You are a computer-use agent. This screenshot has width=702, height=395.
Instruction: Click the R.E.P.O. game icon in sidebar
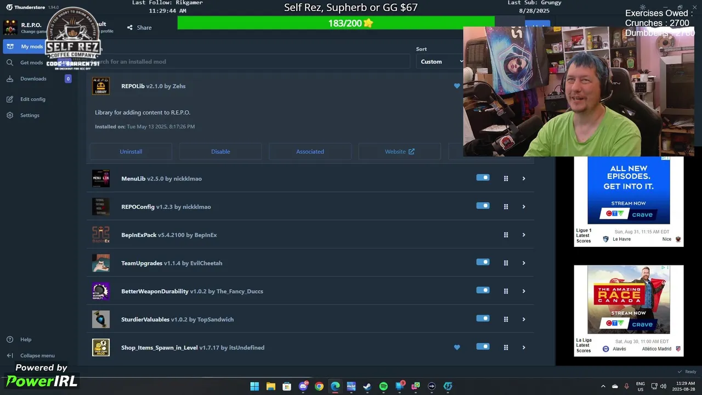10,27
